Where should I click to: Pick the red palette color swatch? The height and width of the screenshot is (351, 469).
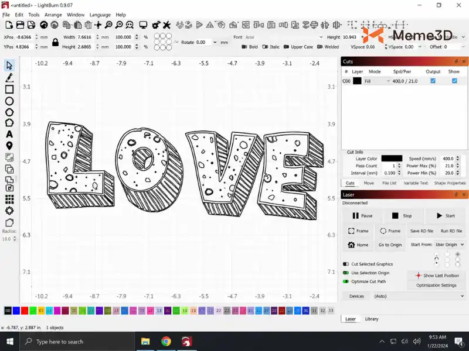25,311
